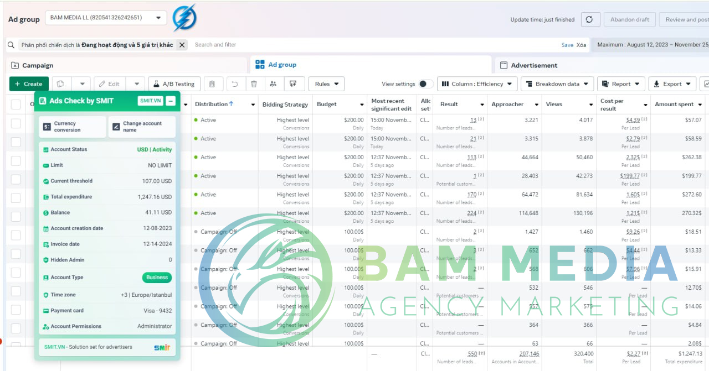The image size is (709, 371).
Task: Click the Amount spent column header
Action: [x=674, y=104]
